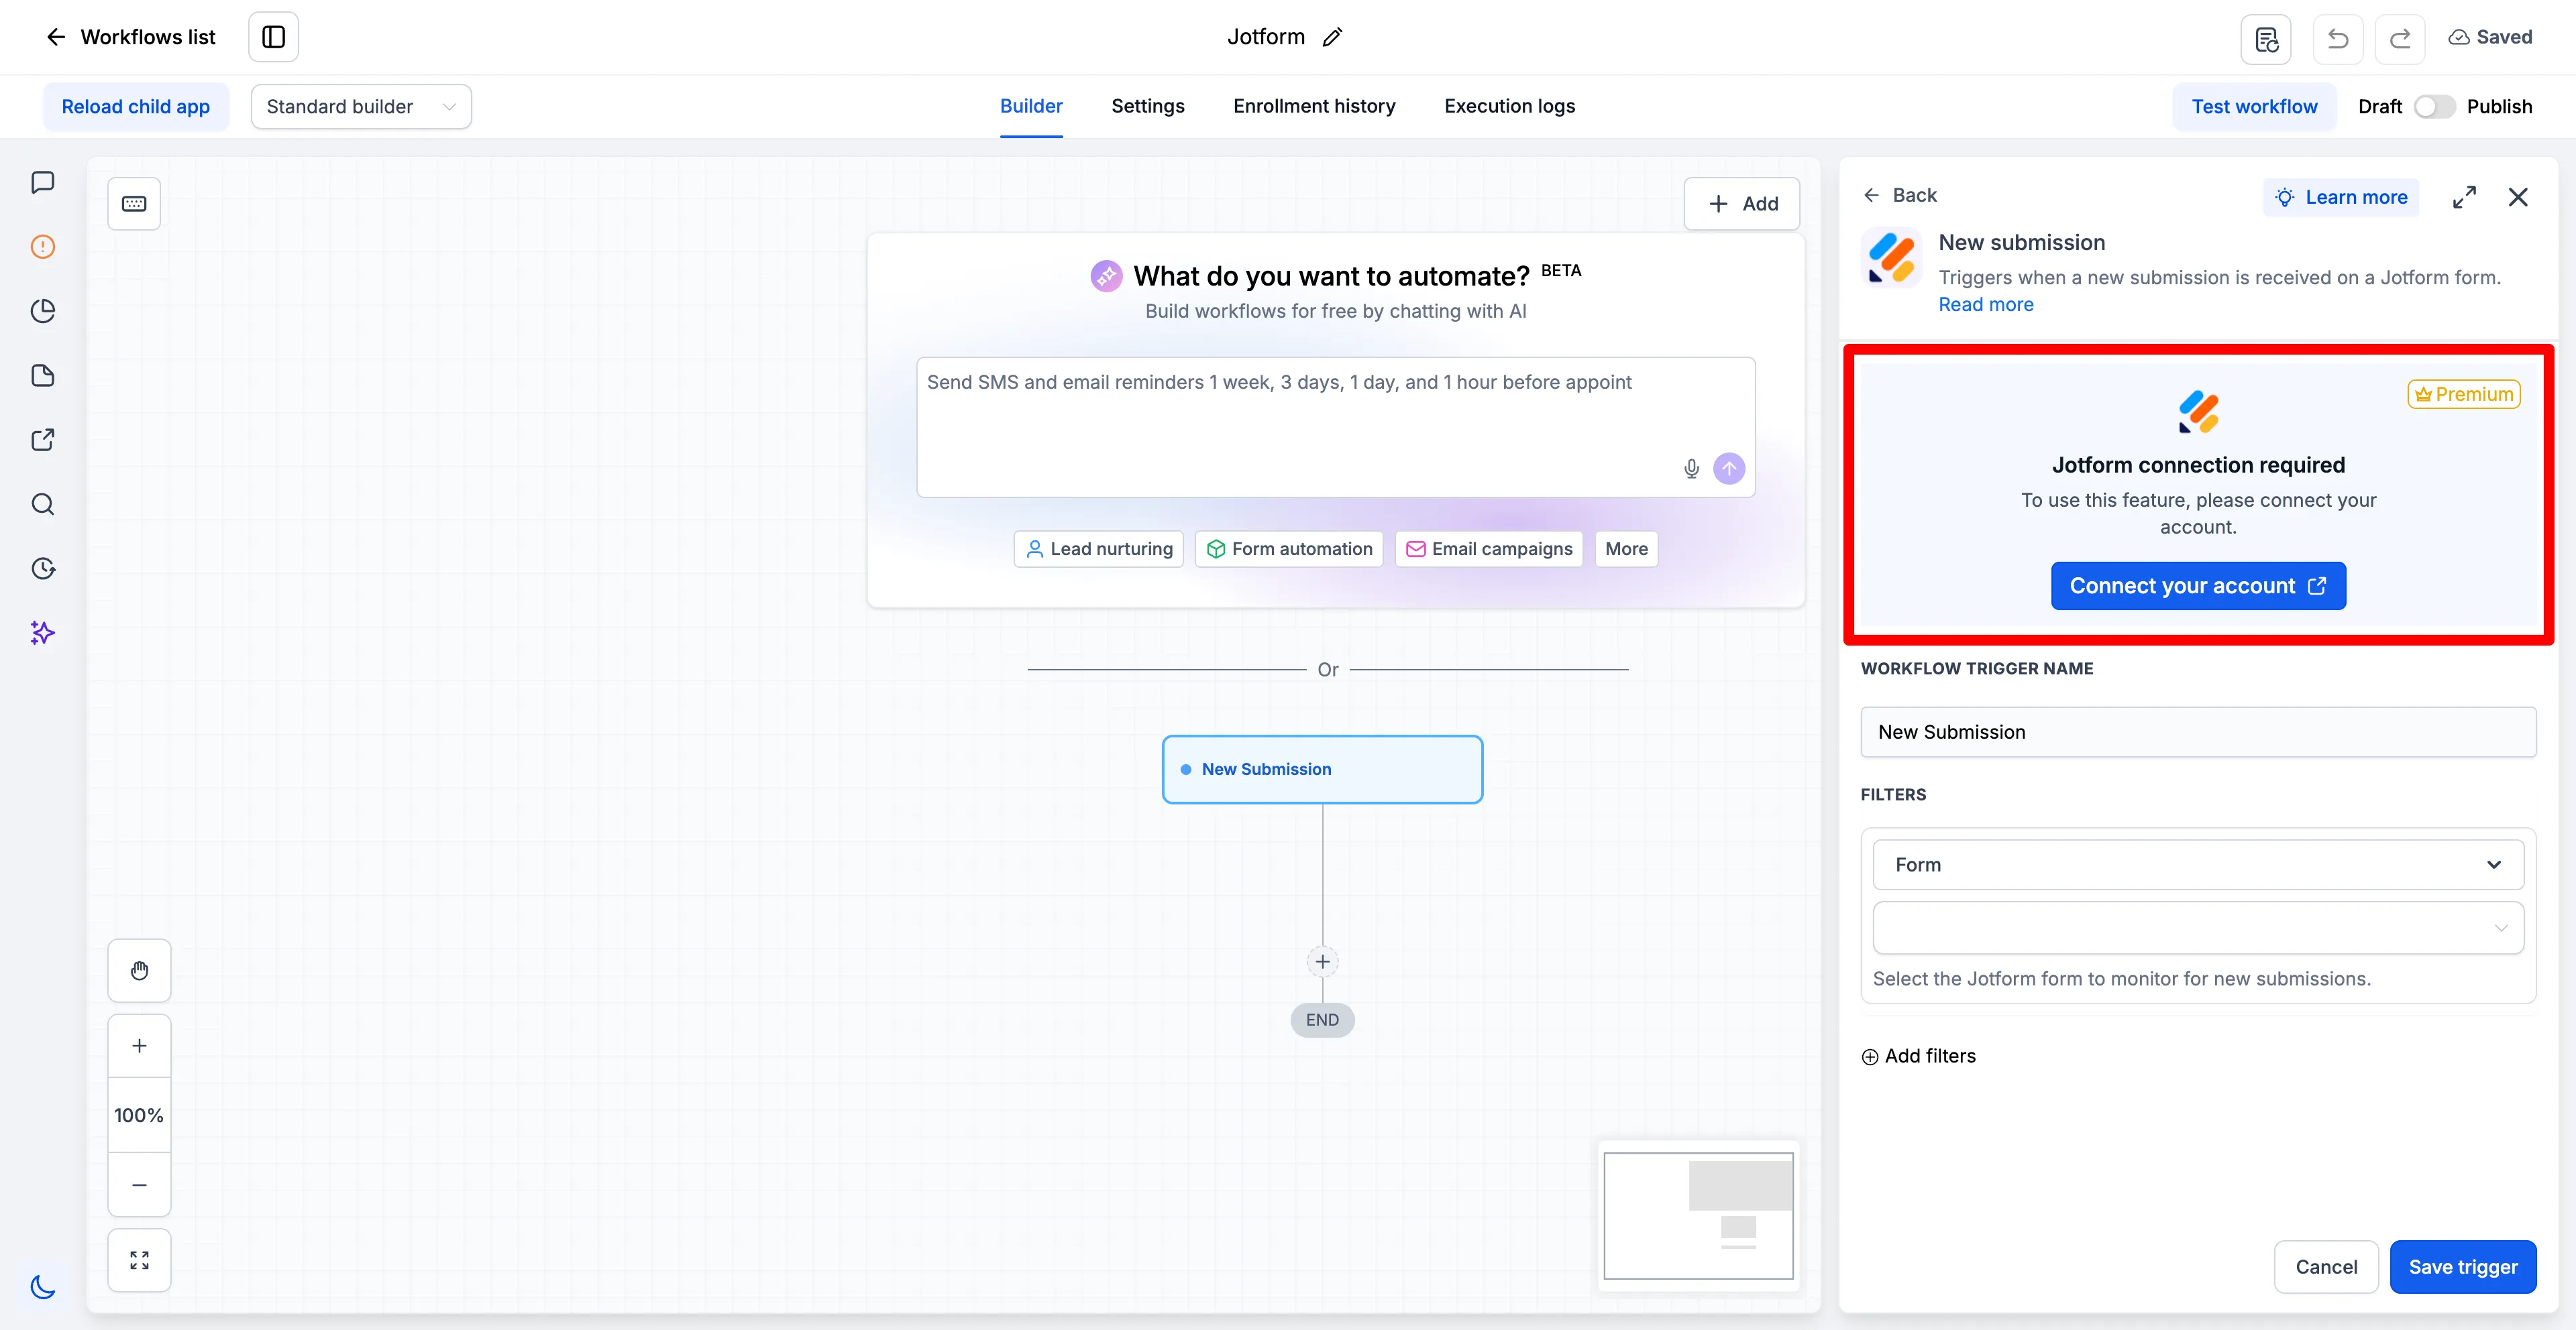Screen dimensions: 2576x1330
Task: Open the workflow notes checklist icon
Action: pos(2266,39)
